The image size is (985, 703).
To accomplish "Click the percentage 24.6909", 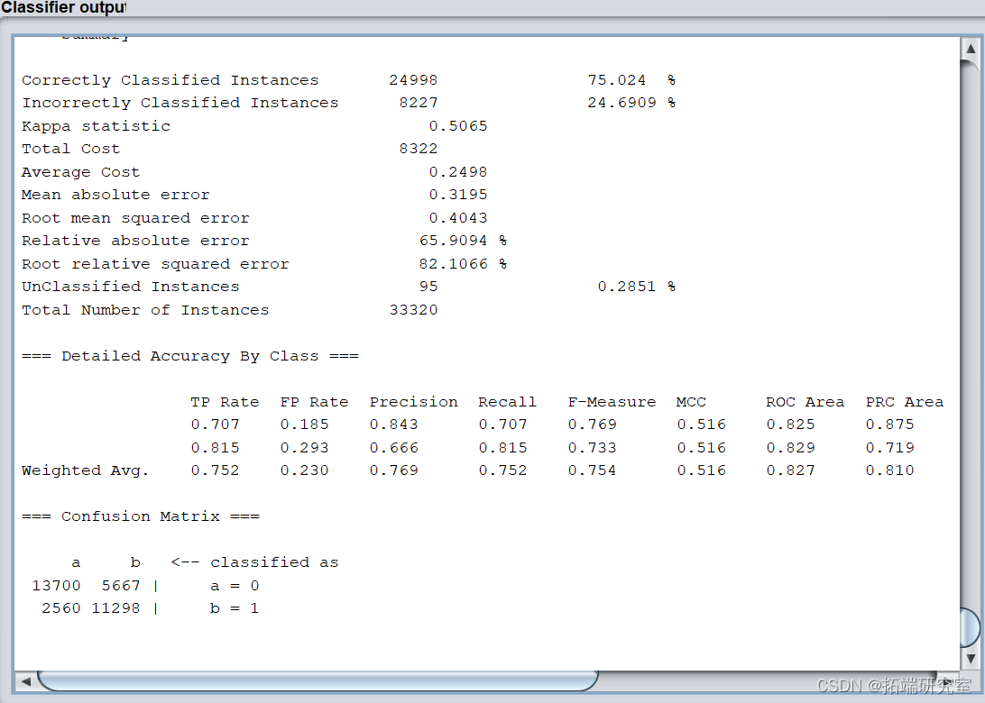I will pyautogui.click(x=621, y=103).
